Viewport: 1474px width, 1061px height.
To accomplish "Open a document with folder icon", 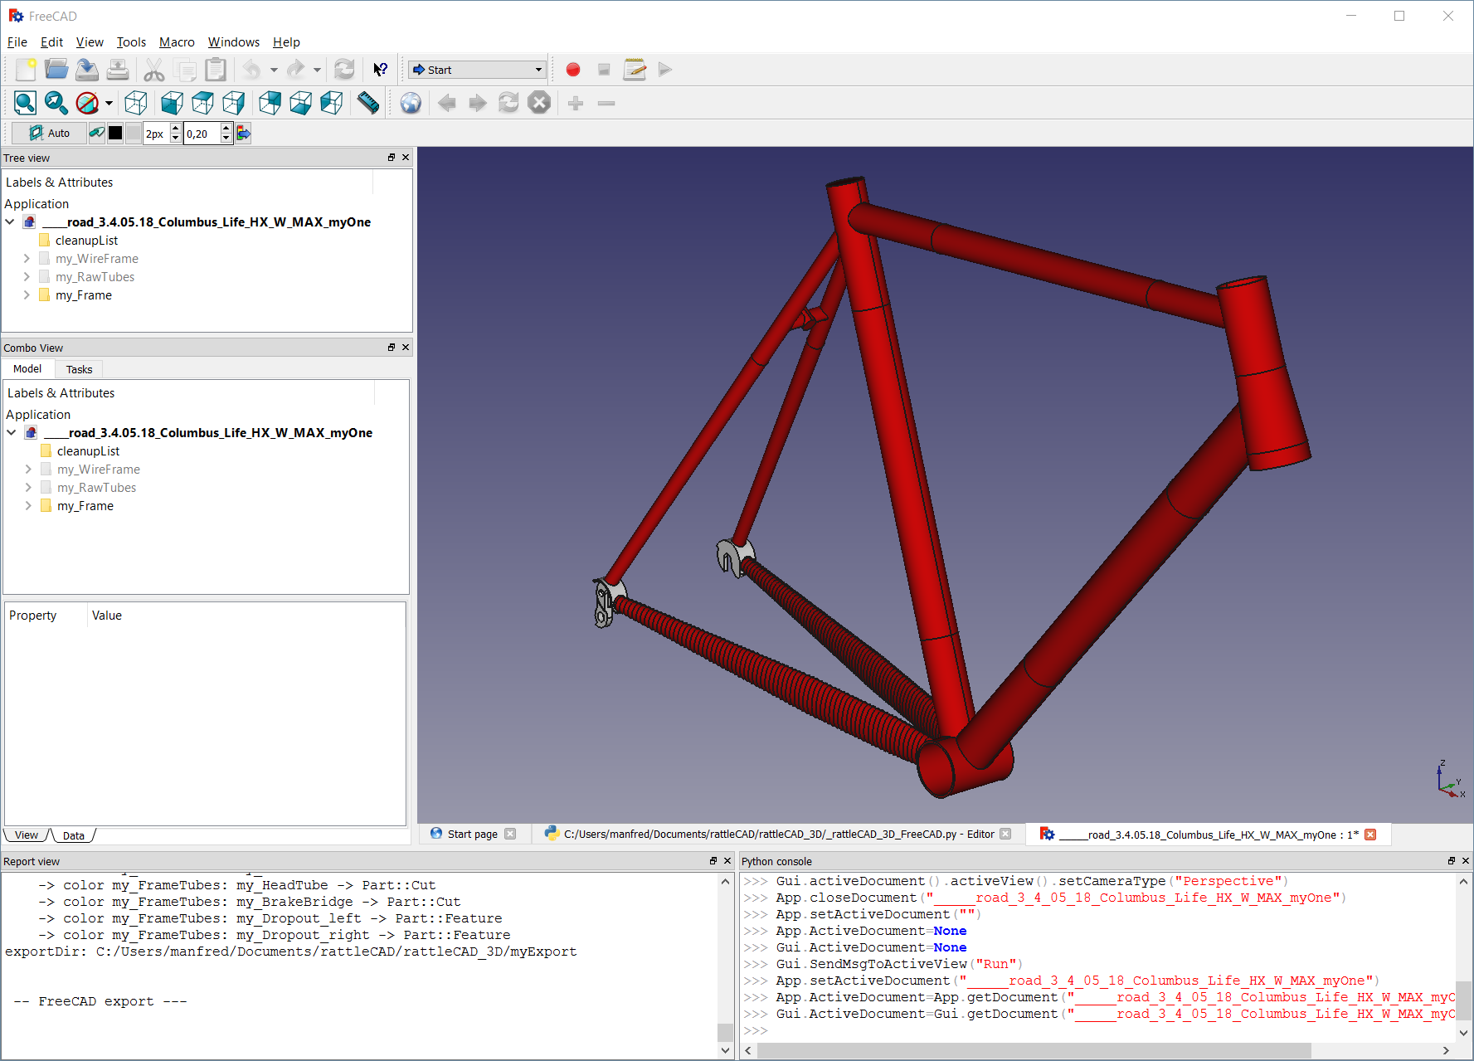I will click(x=56, y=70).
